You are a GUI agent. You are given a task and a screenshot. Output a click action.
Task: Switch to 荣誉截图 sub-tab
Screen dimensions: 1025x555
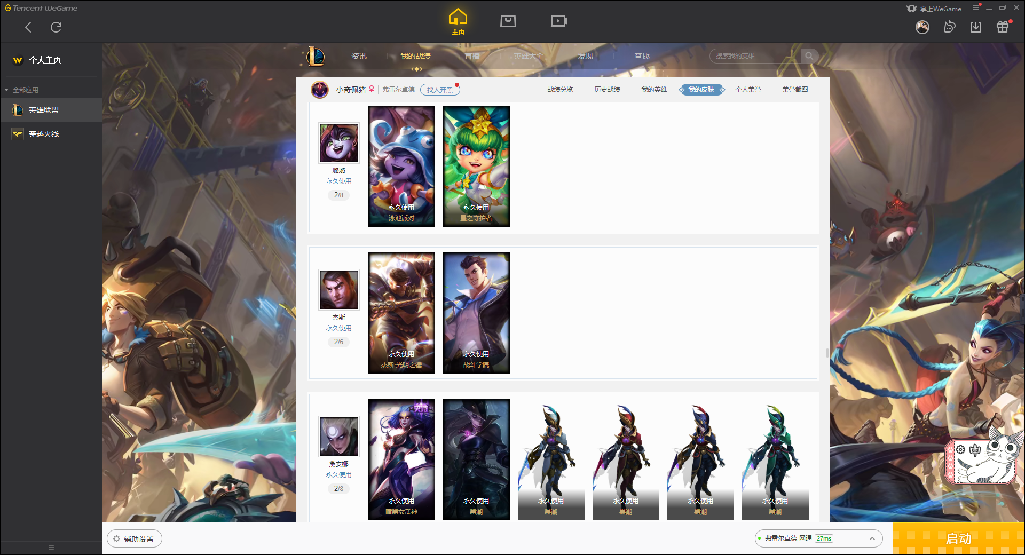[x=795, y=90]
